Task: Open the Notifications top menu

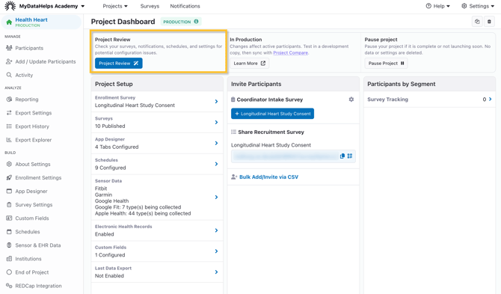Action: (x=185, y=6)
